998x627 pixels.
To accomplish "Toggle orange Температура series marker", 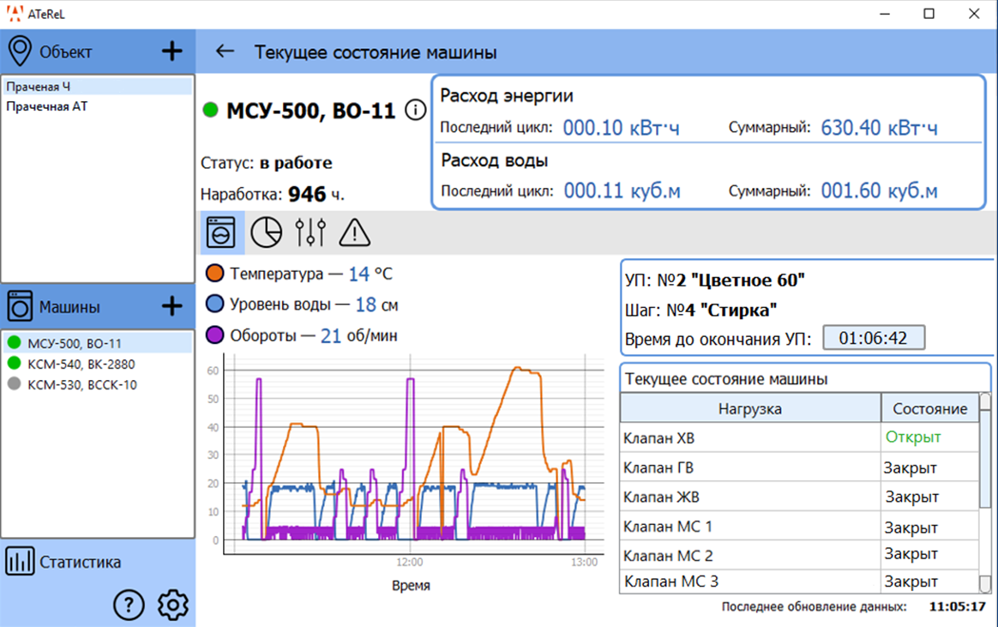I will pos(215,274).
